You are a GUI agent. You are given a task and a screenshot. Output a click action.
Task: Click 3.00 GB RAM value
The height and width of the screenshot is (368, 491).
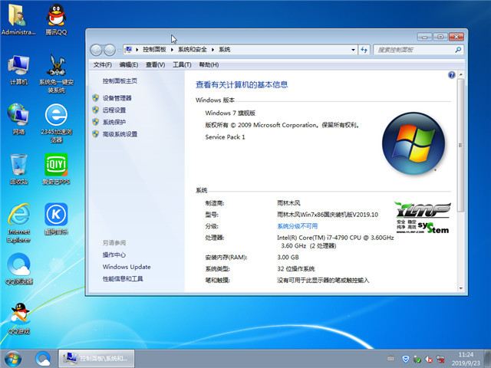pyautogui.click(x=288, y=258)
